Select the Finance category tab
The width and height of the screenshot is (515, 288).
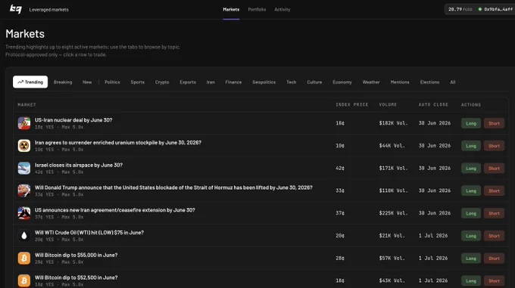click(x=233, y=82)
